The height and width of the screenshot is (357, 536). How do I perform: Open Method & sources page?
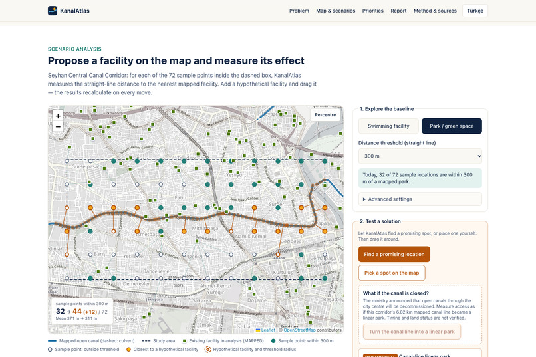pyautogui.click(x=435, y=11)
